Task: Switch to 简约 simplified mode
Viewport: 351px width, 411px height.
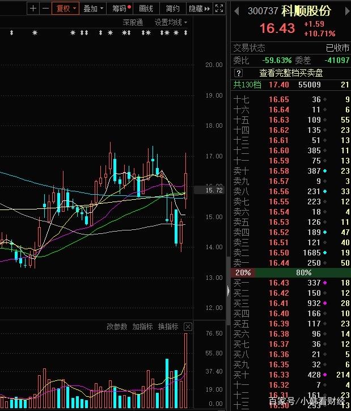Action: [173, 9]
